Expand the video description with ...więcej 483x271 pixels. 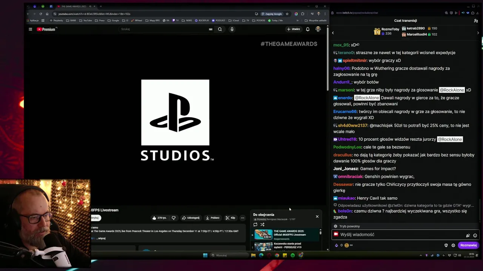click(x=101, y=238)
